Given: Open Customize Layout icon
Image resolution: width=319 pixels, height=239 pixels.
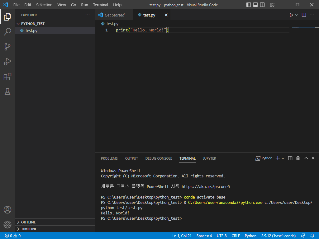Looking at the screenshot, I should pos(272,5).
